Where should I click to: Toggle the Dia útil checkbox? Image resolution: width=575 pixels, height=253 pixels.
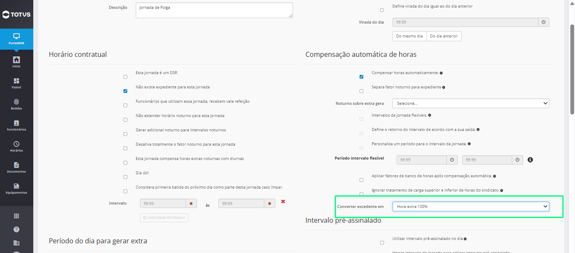tap(125, 177)
